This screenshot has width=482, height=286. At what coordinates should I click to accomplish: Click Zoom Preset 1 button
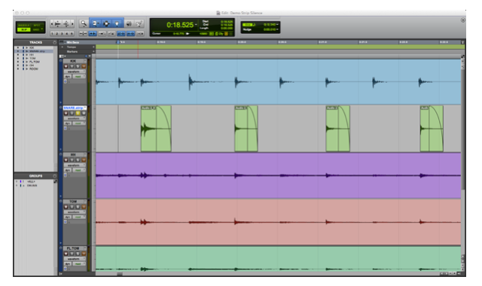[53, 33]
